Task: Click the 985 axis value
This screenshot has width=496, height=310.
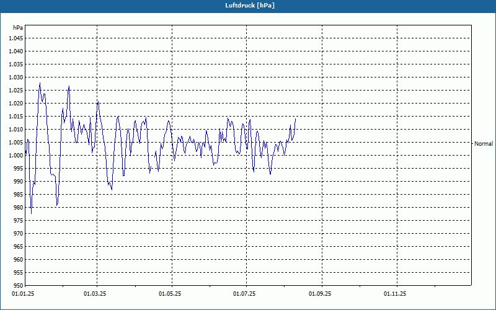Action: click(19, 194)
